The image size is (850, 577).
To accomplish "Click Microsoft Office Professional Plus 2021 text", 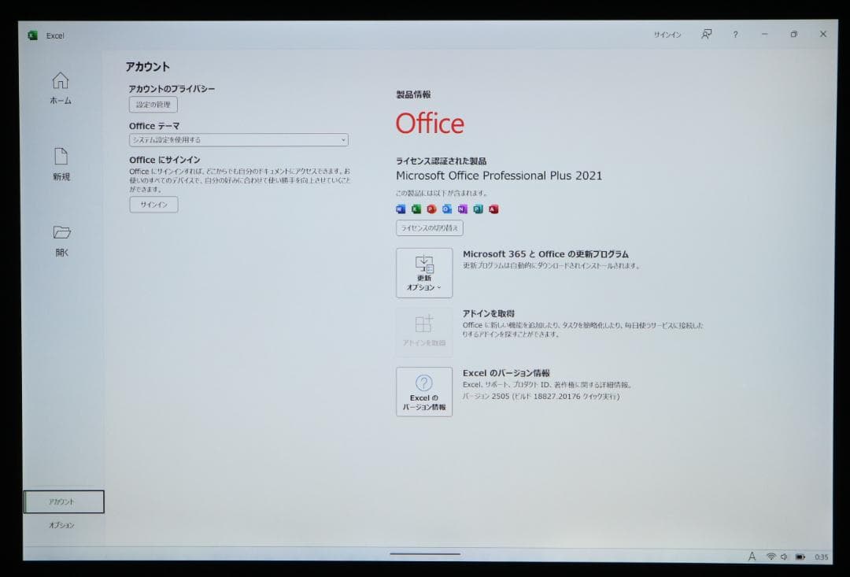I will click(499, 176).
